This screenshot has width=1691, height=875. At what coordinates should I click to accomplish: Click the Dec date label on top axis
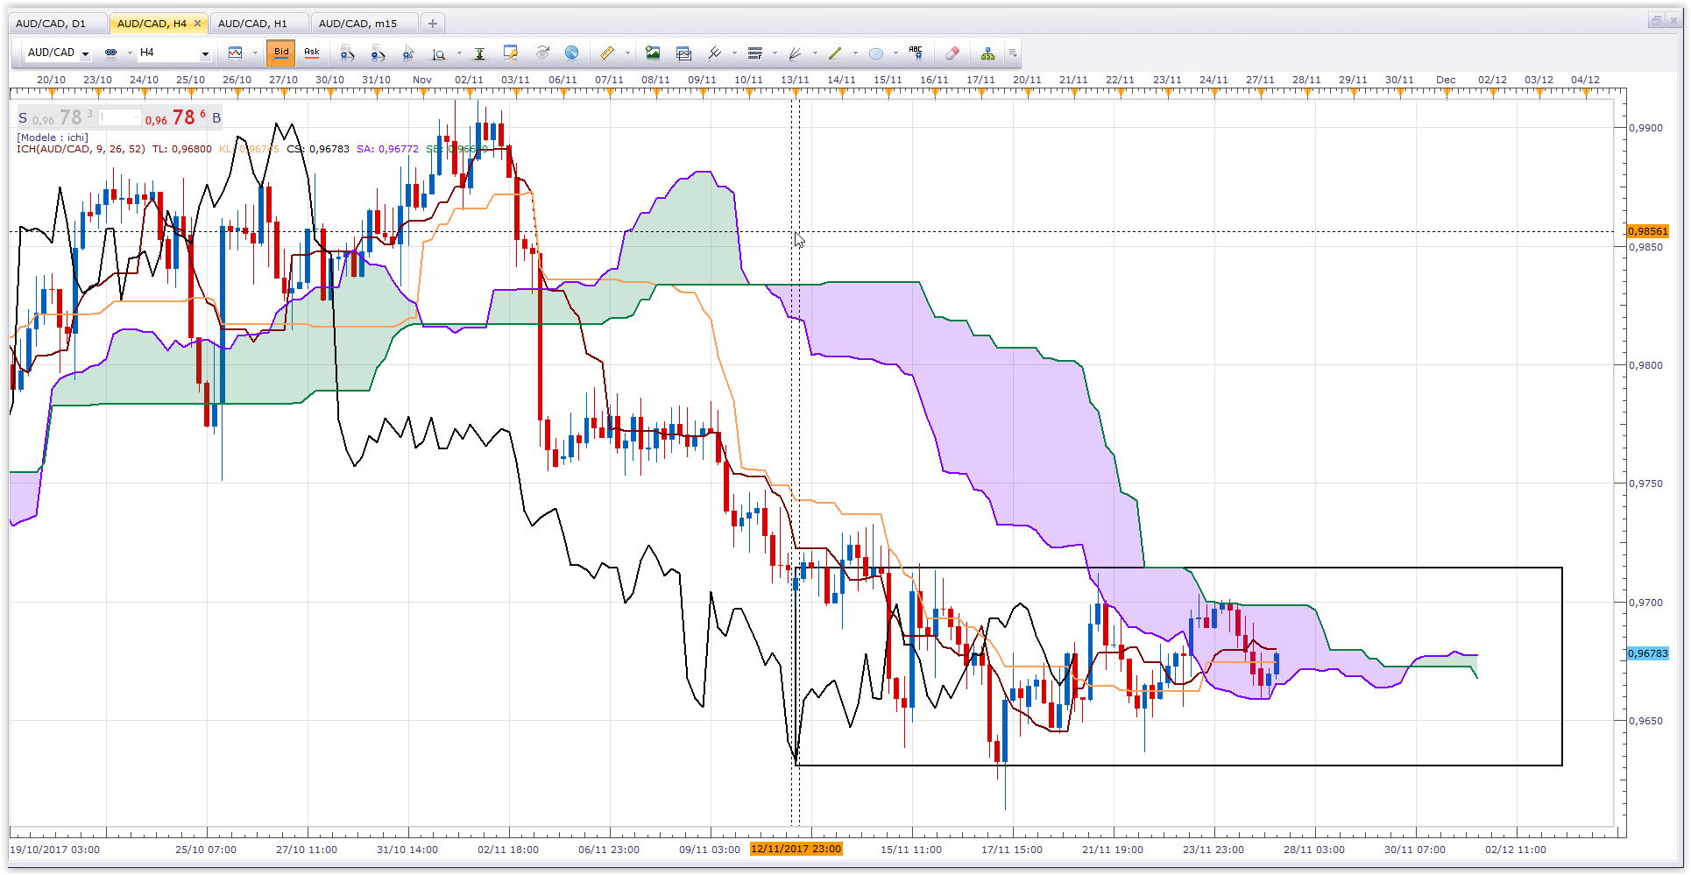(1446, 80)
